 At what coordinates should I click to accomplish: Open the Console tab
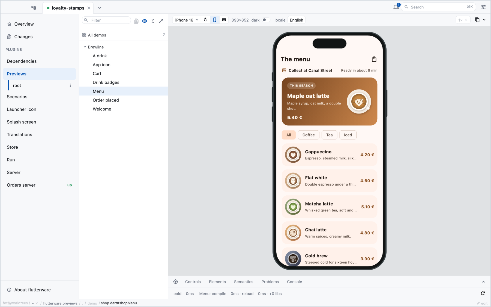tap(294, 282)
